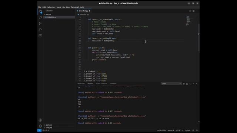Click UTF-8 encoding status entry

pyautogui.click(x=178, y=130)
